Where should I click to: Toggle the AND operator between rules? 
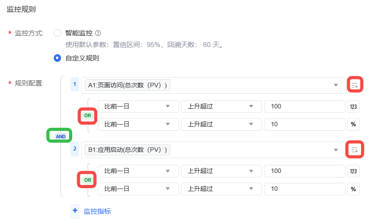click(61, 136)
